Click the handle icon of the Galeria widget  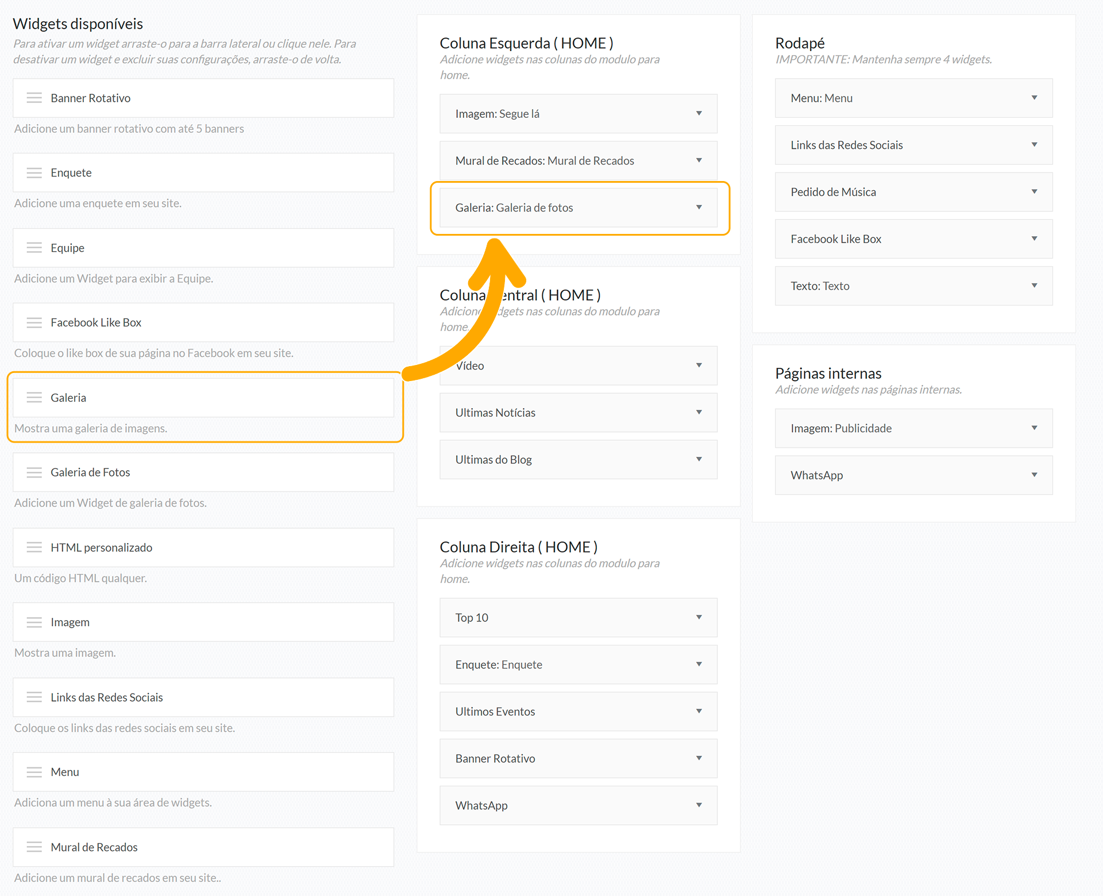click(34, 398)
